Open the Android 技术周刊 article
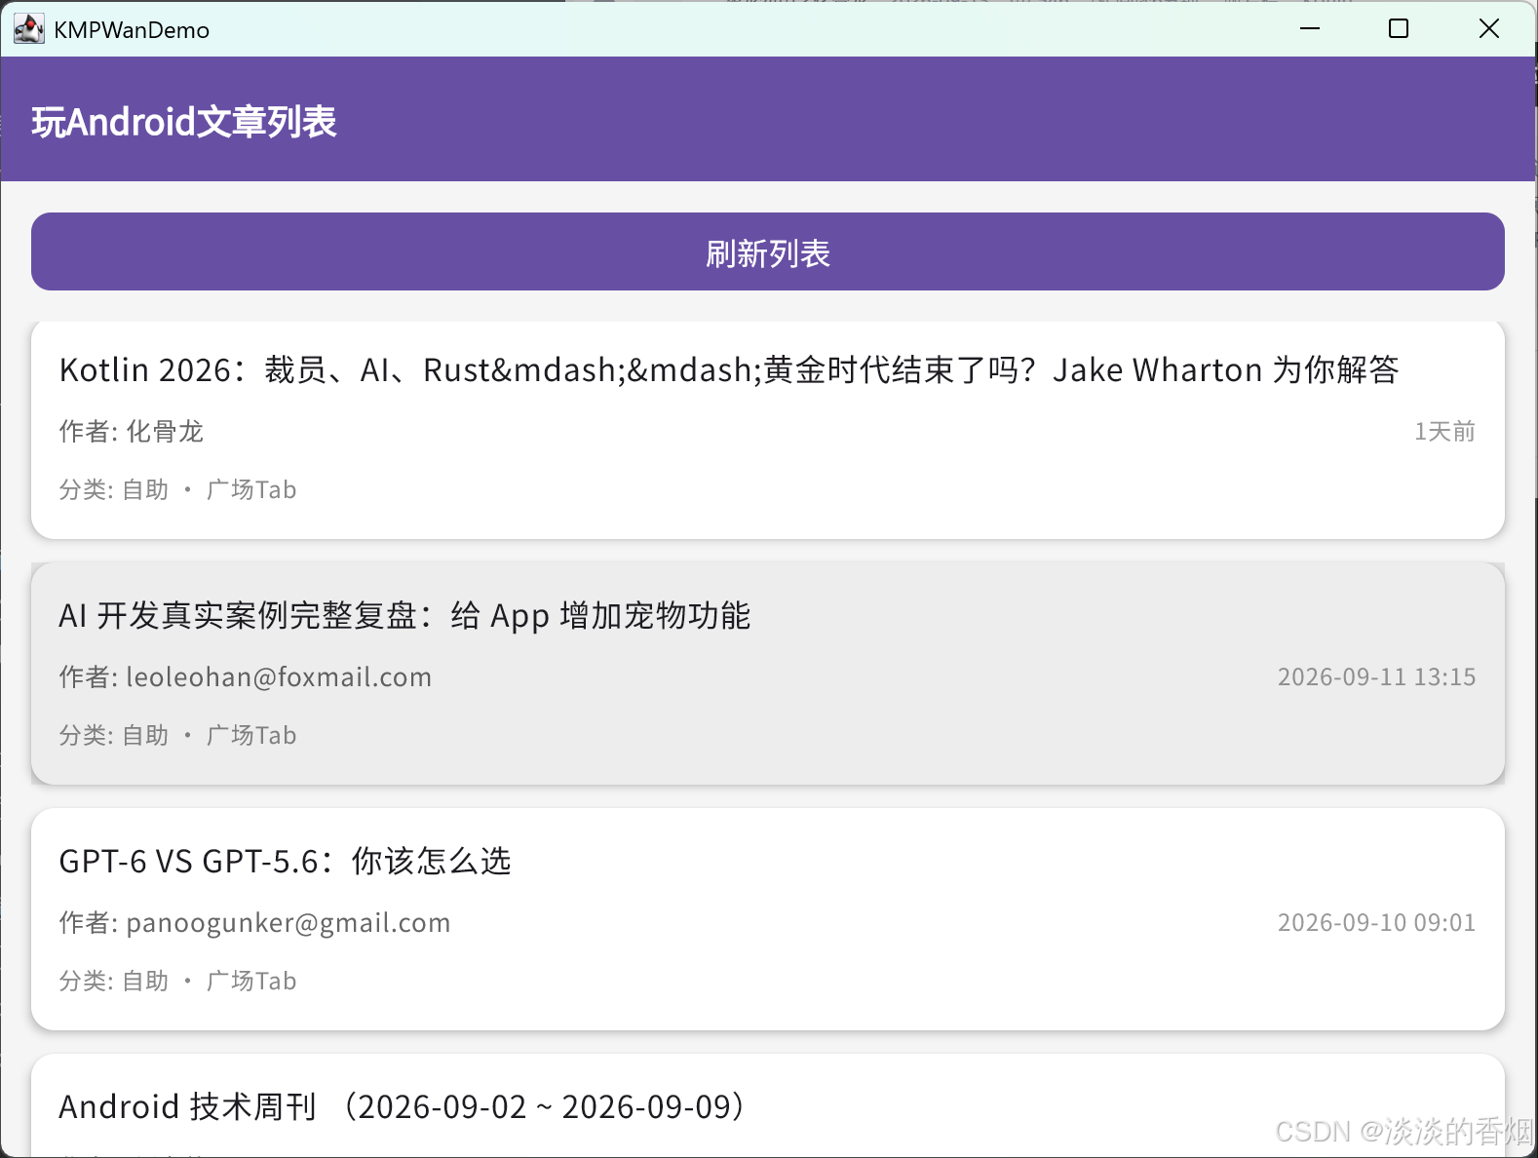Screen dimensions: 1538x1158 click(x=768, y=1106)
